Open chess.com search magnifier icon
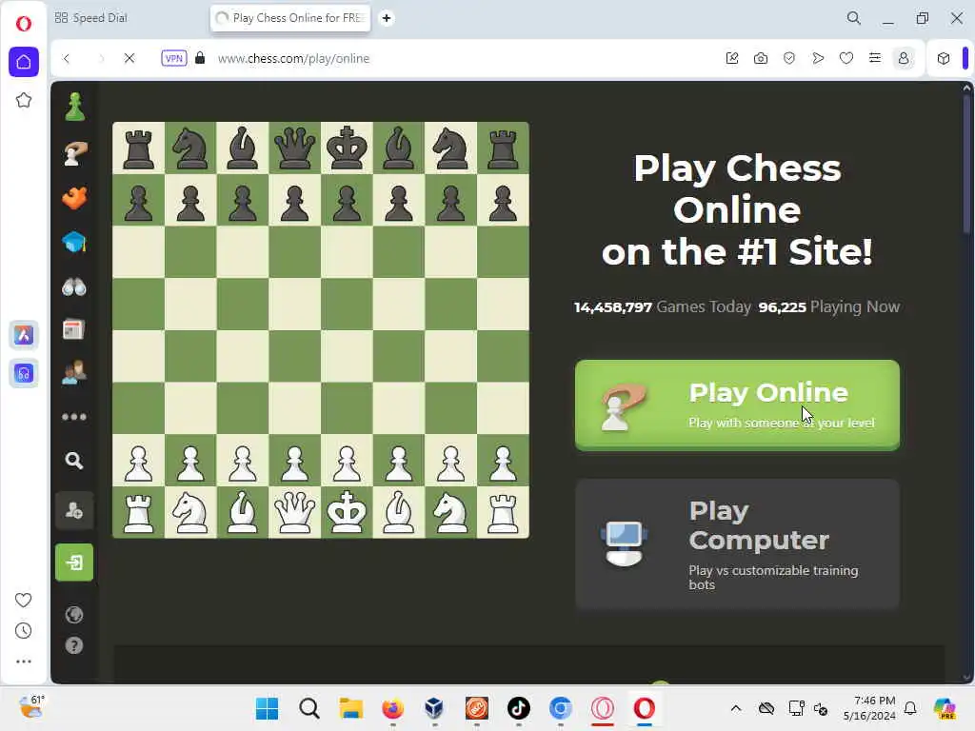Image resolution: width=975 pixels, height=731 pixels. (x=74, y=461)
